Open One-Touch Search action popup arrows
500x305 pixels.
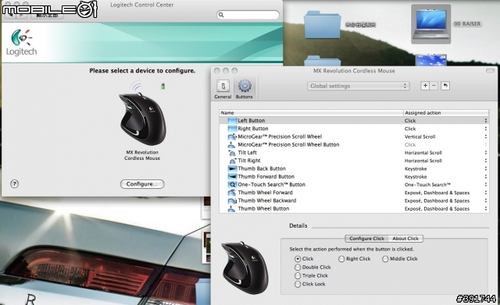(x=486, y=184)
